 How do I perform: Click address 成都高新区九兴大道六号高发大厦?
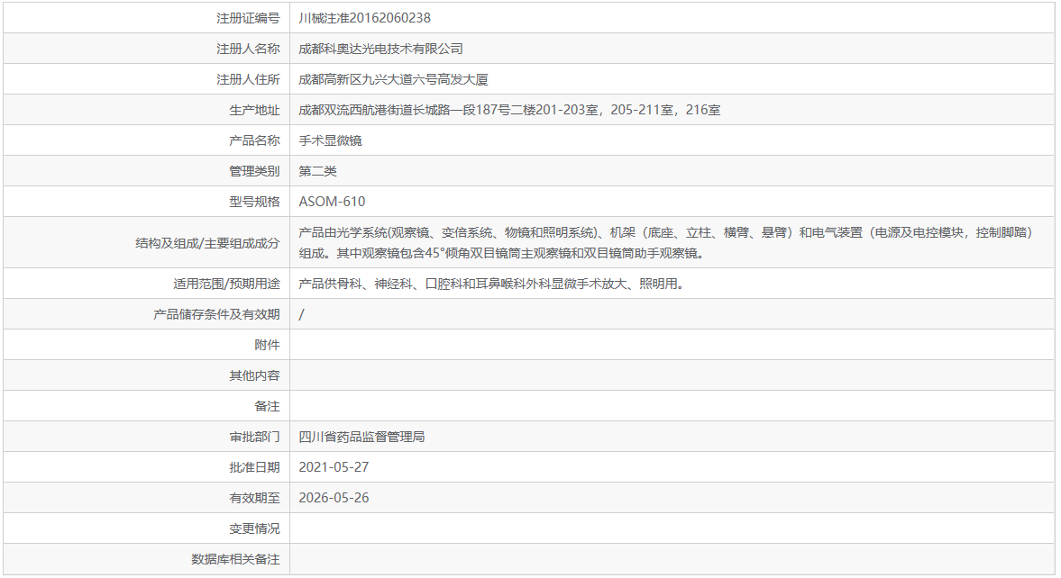393,80
